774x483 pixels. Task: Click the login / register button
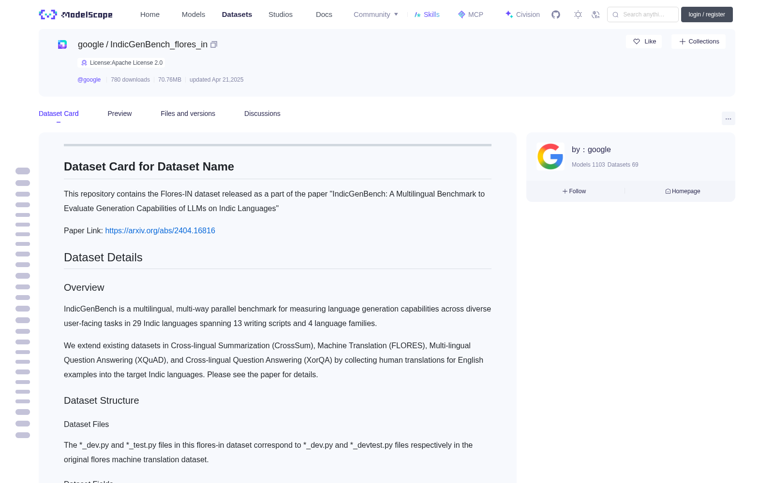[707, 14]
